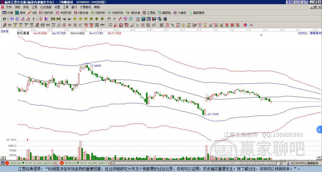Image resolution: width=322 pixels, height=172 pixels.
Task: Click the up-triangle button at chart bottom-left
Action: click(x=3, y=158)
